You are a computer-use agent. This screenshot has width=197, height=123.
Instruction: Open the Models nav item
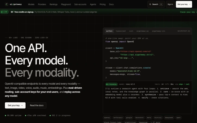31,4
